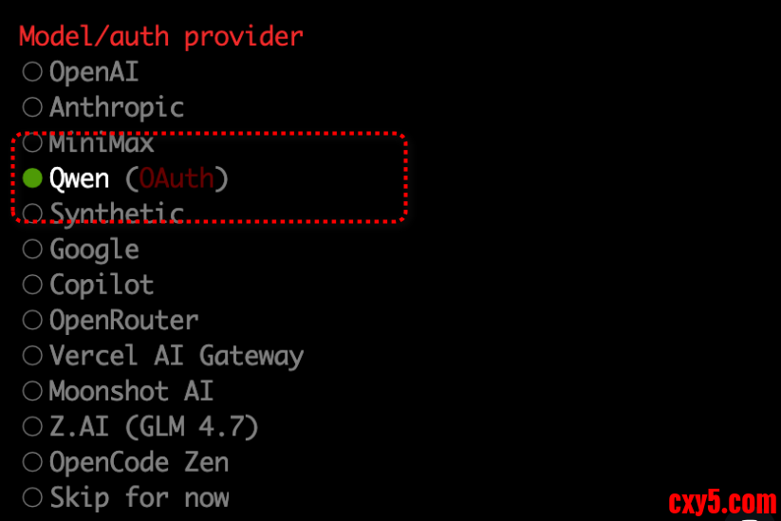Pick the OpenRouter radio circle
Screen dimensions: 781x521
(32, 320)
